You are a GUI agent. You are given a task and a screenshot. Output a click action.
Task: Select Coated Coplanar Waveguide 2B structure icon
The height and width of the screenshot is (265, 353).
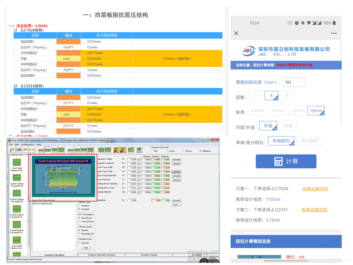[17, 194]
